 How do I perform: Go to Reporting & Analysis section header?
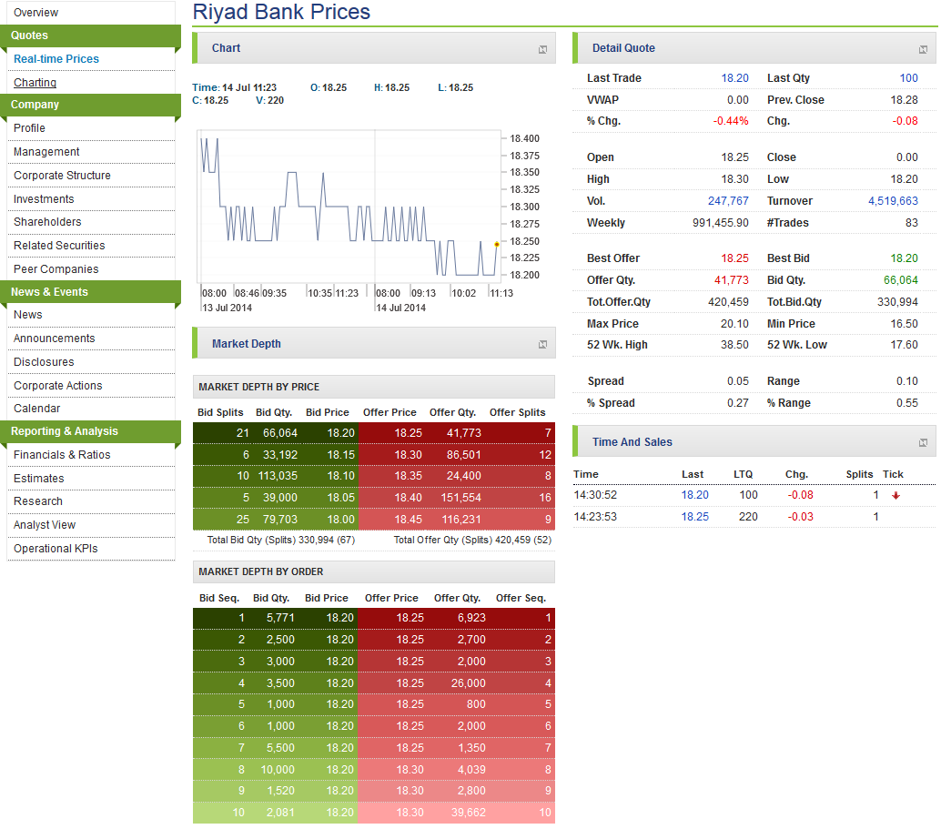click(91, 431)
